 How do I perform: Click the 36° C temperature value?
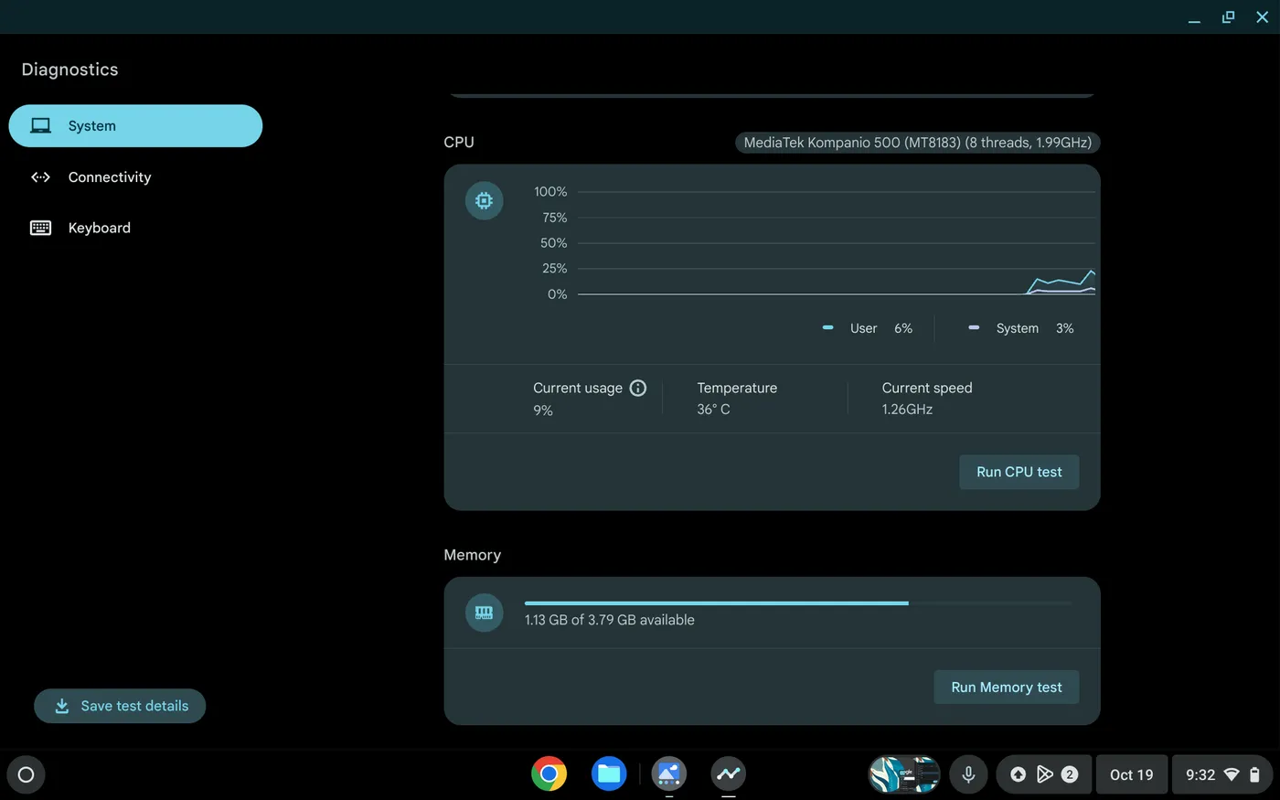(x=713, y=410)
